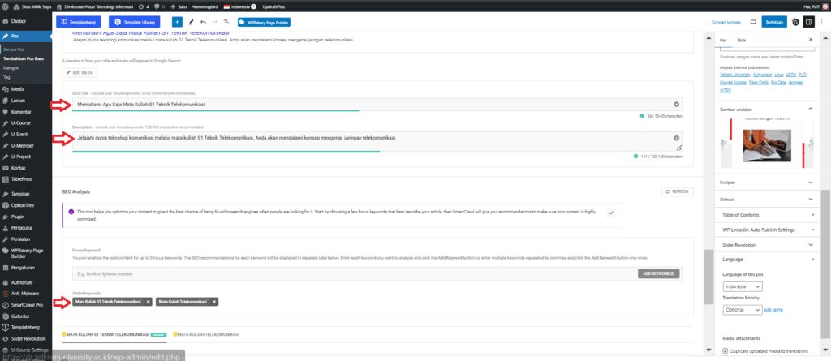Screen dimensions: 831x361
Task: Click the Terbitkan publish button
Action: (773, 22)
